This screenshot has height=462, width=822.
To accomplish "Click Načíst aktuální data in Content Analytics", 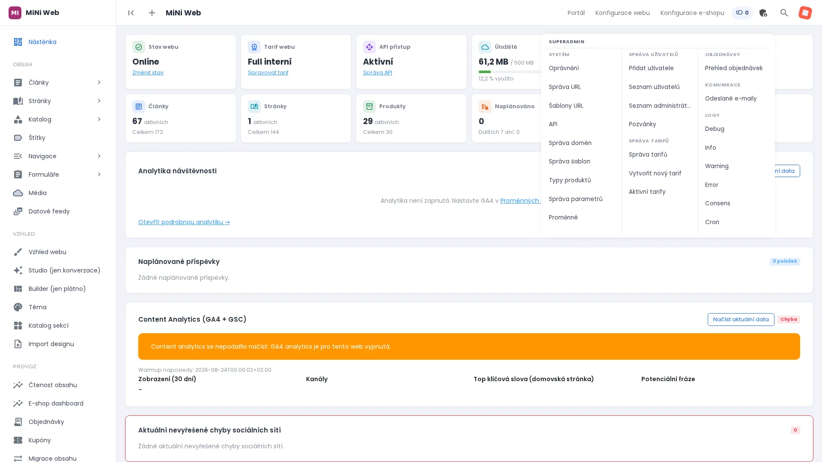I will [x=741, y=320].
